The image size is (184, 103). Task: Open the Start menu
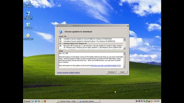(x=27, y=101)
